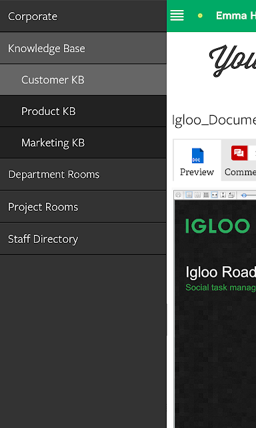Select two-page view icon
The height and width of the screenshot is (428, 256).
(x=198, y=195)
